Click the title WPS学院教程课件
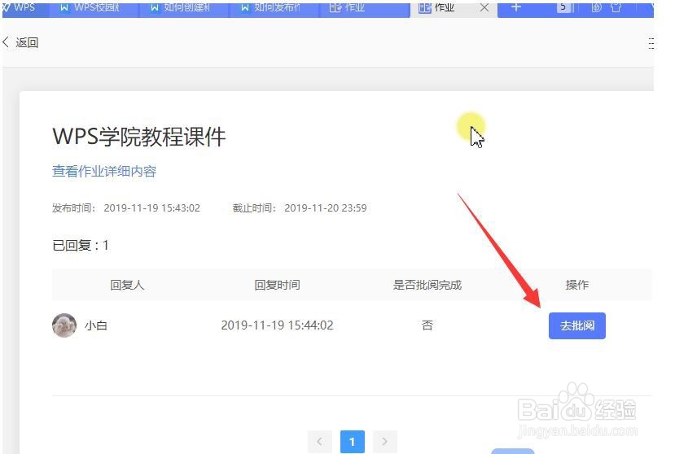 coord(139,137)
